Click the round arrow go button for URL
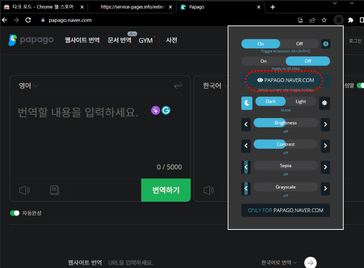 310,263
